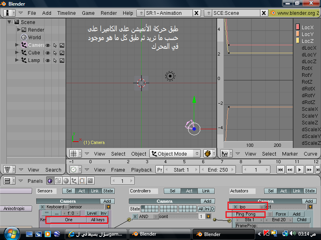Collapse the Keyboard sensor with orange arrow
The image size is (321, 240).
pyautogui.click(x=108, y=207)
